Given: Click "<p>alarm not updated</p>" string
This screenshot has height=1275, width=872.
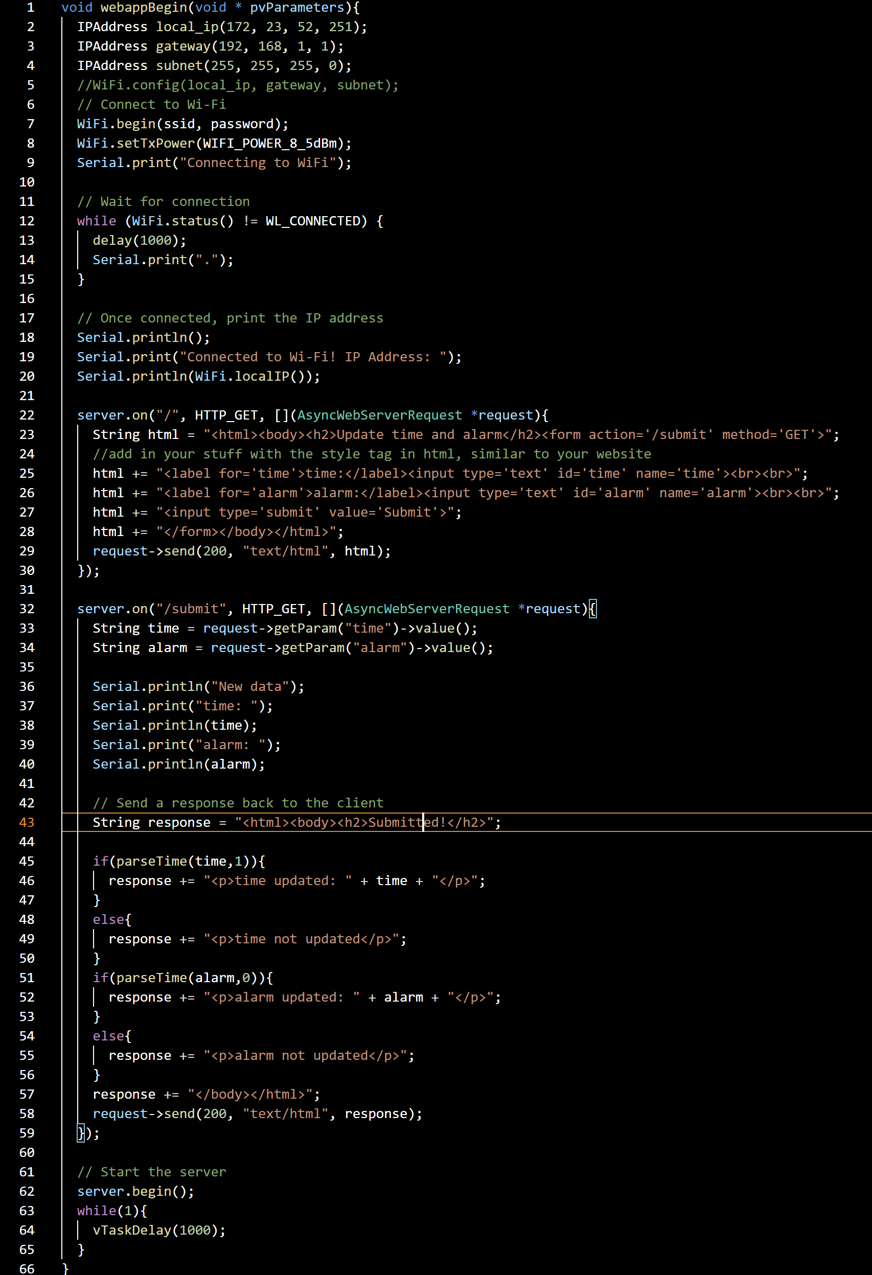Looking at the screenshot, I should point(305,1056).
